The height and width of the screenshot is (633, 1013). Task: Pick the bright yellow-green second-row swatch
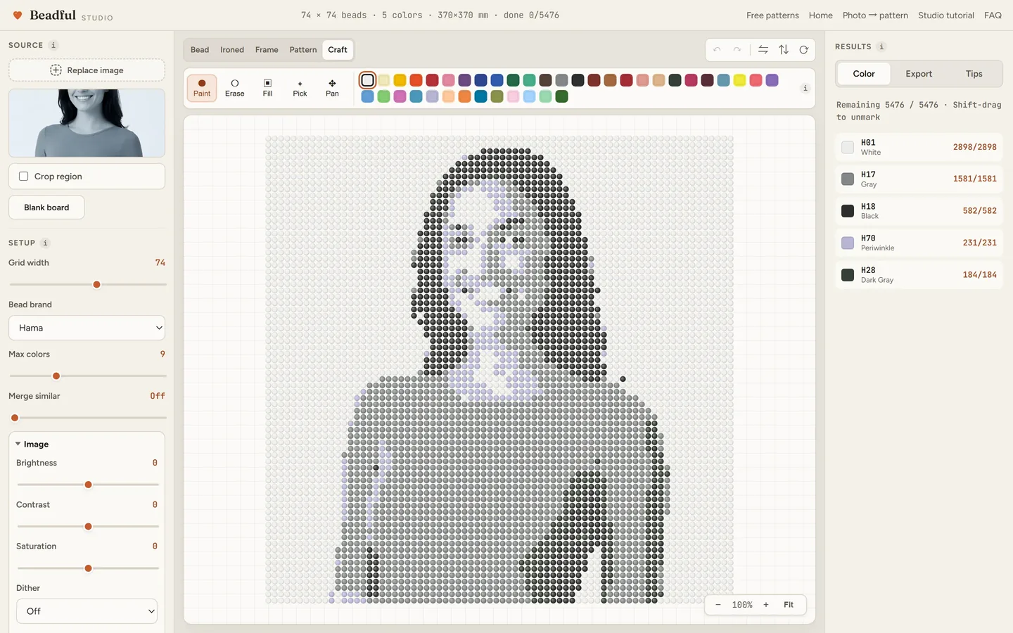[383, 96]
